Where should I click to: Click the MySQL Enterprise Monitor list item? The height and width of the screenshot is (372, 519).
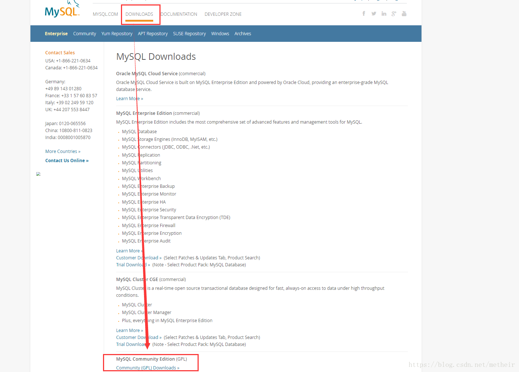149,194
